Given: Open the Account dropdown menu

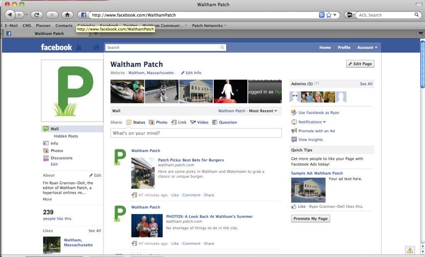Looking at the screenshot, I should [367, 47].
